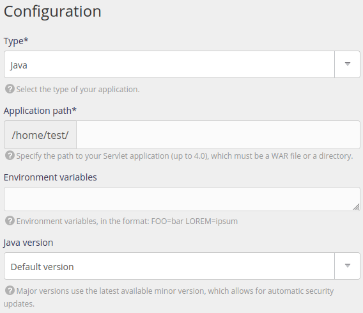Viewport: 363px width, 313px height.
Task: Open the Java version dropdown arrow
Action: click(x=347, y=266)
